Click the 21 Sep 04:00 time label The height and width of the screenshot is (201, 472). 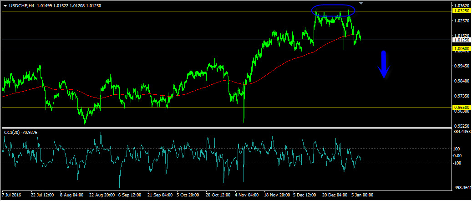coord(159,195)
